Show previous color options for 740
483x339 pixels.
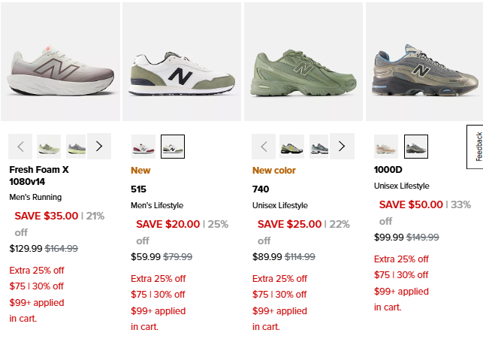pyautogui.click(x=264, y=146)
